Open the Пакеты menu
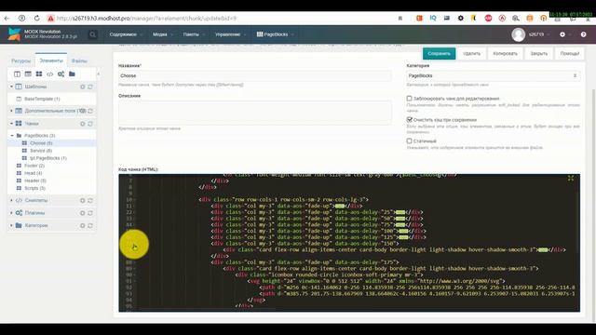Viewport: 596px width, 335px height. 194,34
